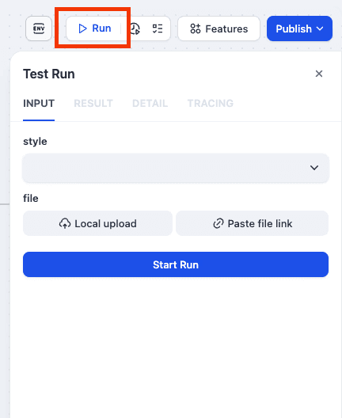The height and width of the screenshot is (418, 342).
Task: Open the ENV environment variables button
Action: (39, 28)
